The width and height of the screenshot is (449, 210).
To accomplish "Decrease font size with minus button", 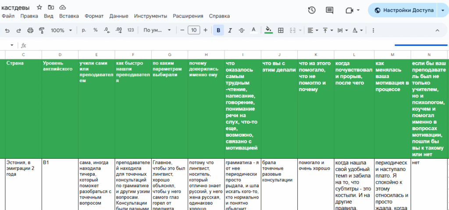I will (182, 30).
